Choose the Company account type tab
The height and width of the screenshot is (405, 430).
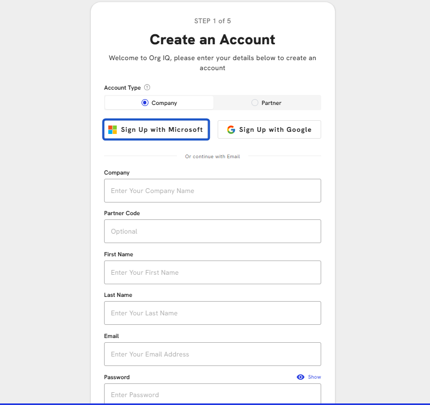click(x=159, y=103)
